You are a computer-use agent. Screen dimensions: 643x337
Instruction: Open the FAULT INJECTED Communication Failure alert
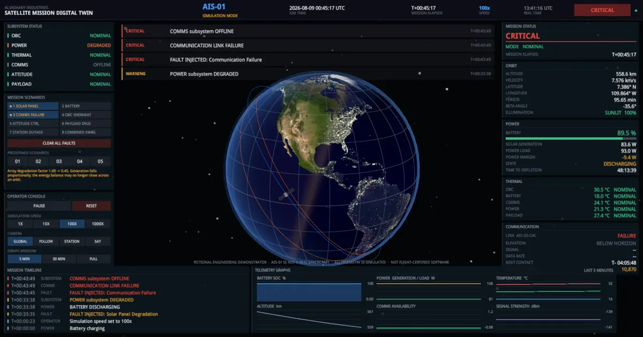click(308, 59)
